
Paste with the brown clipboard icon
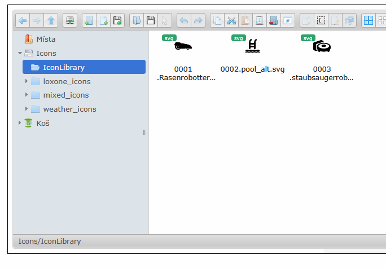coord(245,20)
